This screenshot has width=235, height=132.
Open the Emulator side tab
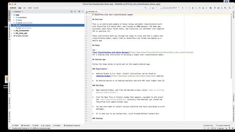tap(234, 98)
